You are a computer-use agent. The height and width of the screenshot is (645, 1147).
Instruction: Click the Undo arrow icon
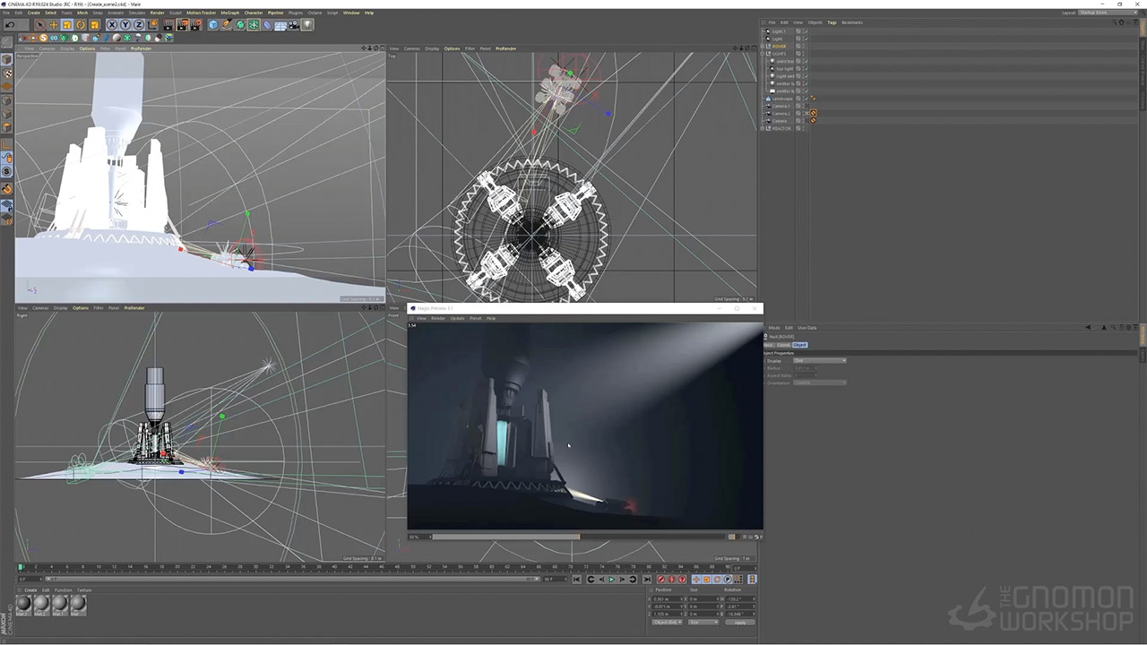(10, 25)
